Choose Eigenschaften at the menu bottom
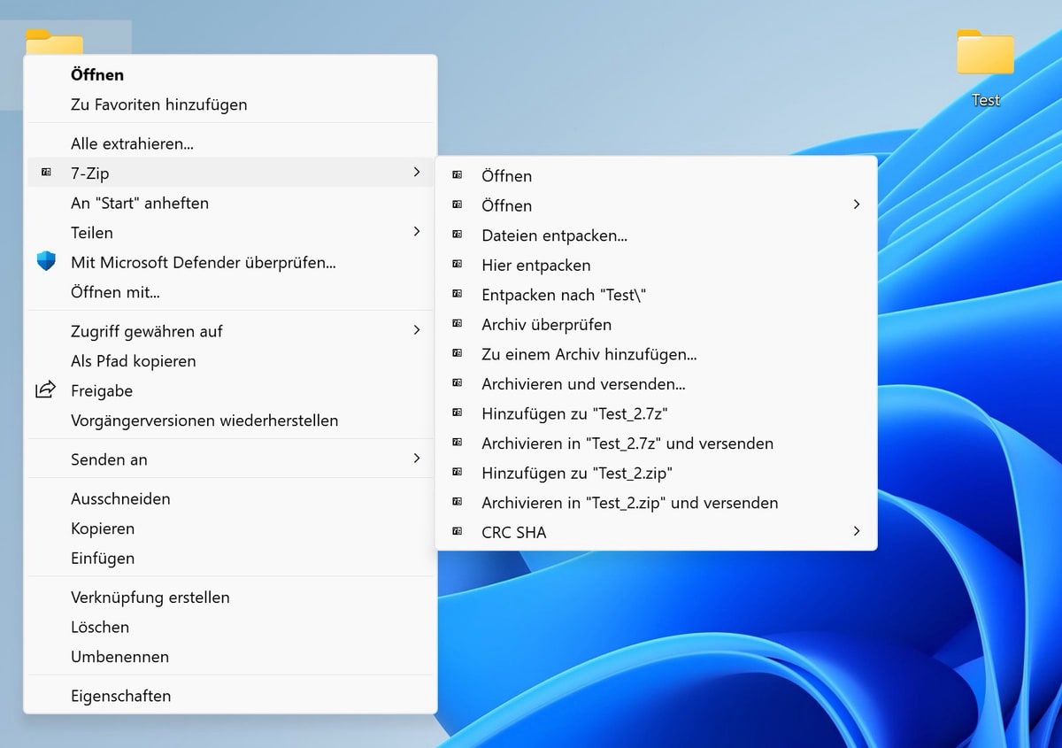1062x748 pixels. (120, 696)
